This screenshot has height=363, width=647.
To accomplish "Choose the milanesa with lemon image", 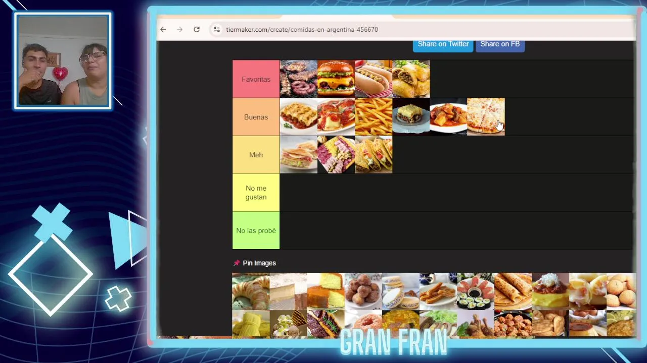I will (x=621, y=324).
